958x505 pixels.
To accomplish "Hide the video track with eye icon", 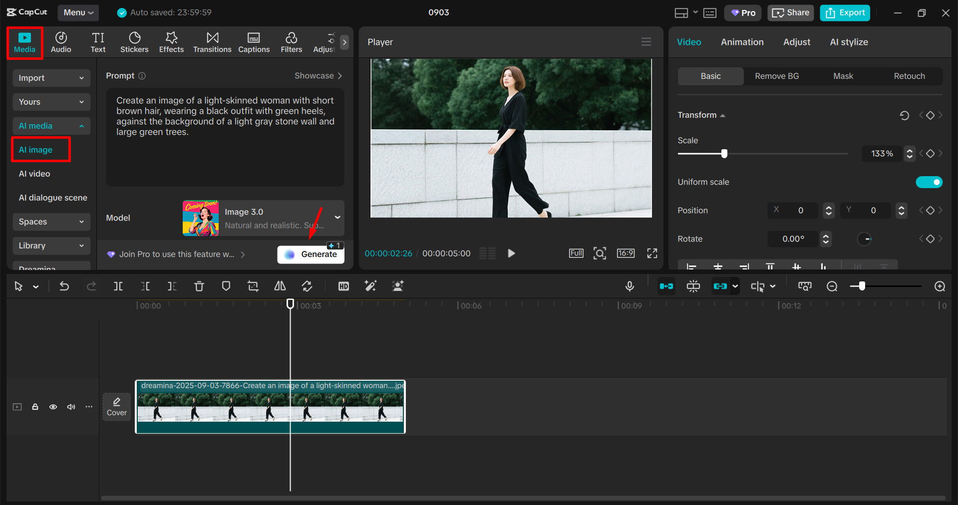I will (x=53, y=407).
